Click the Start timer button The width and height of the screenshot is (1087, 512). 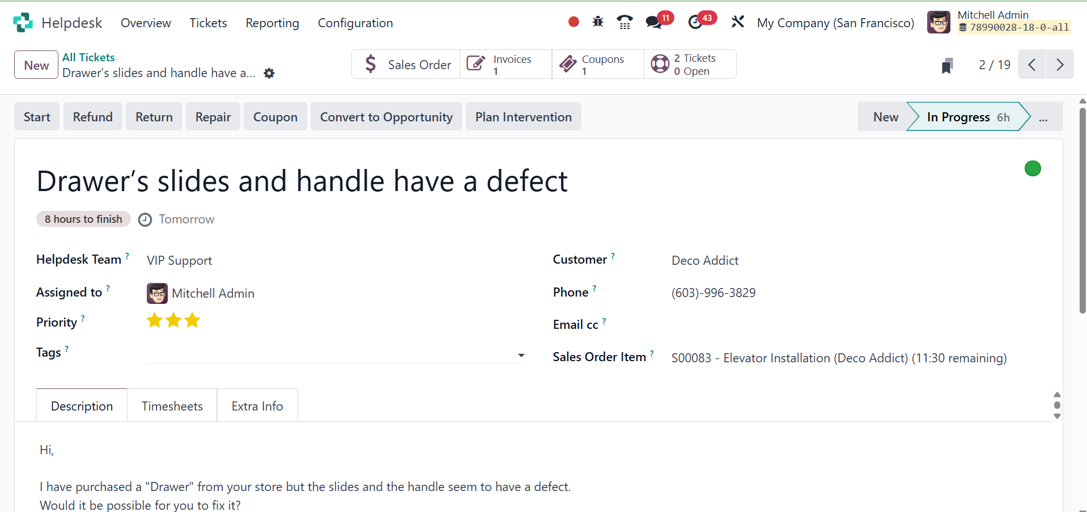tap(37, 117)
